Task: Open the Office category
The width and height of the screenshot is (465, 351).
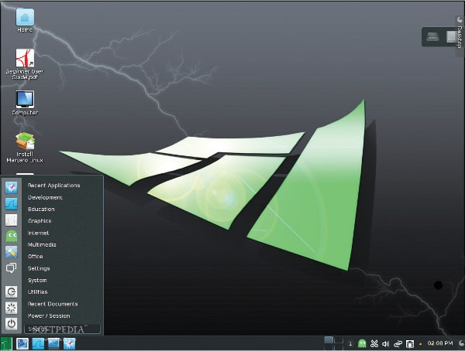Action: point(36,257)
